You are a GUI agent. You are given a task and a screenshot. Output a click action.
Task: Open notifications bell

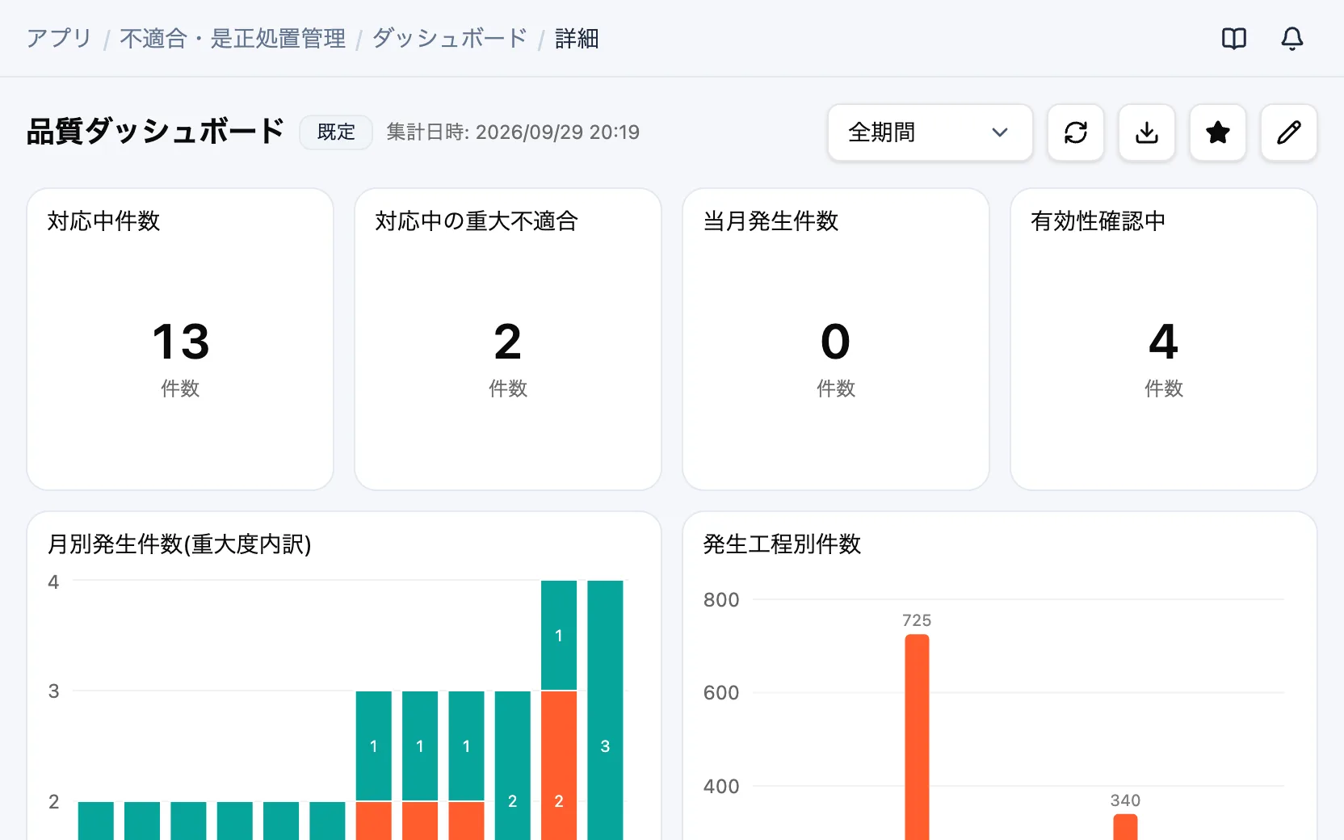(1291, 38)
